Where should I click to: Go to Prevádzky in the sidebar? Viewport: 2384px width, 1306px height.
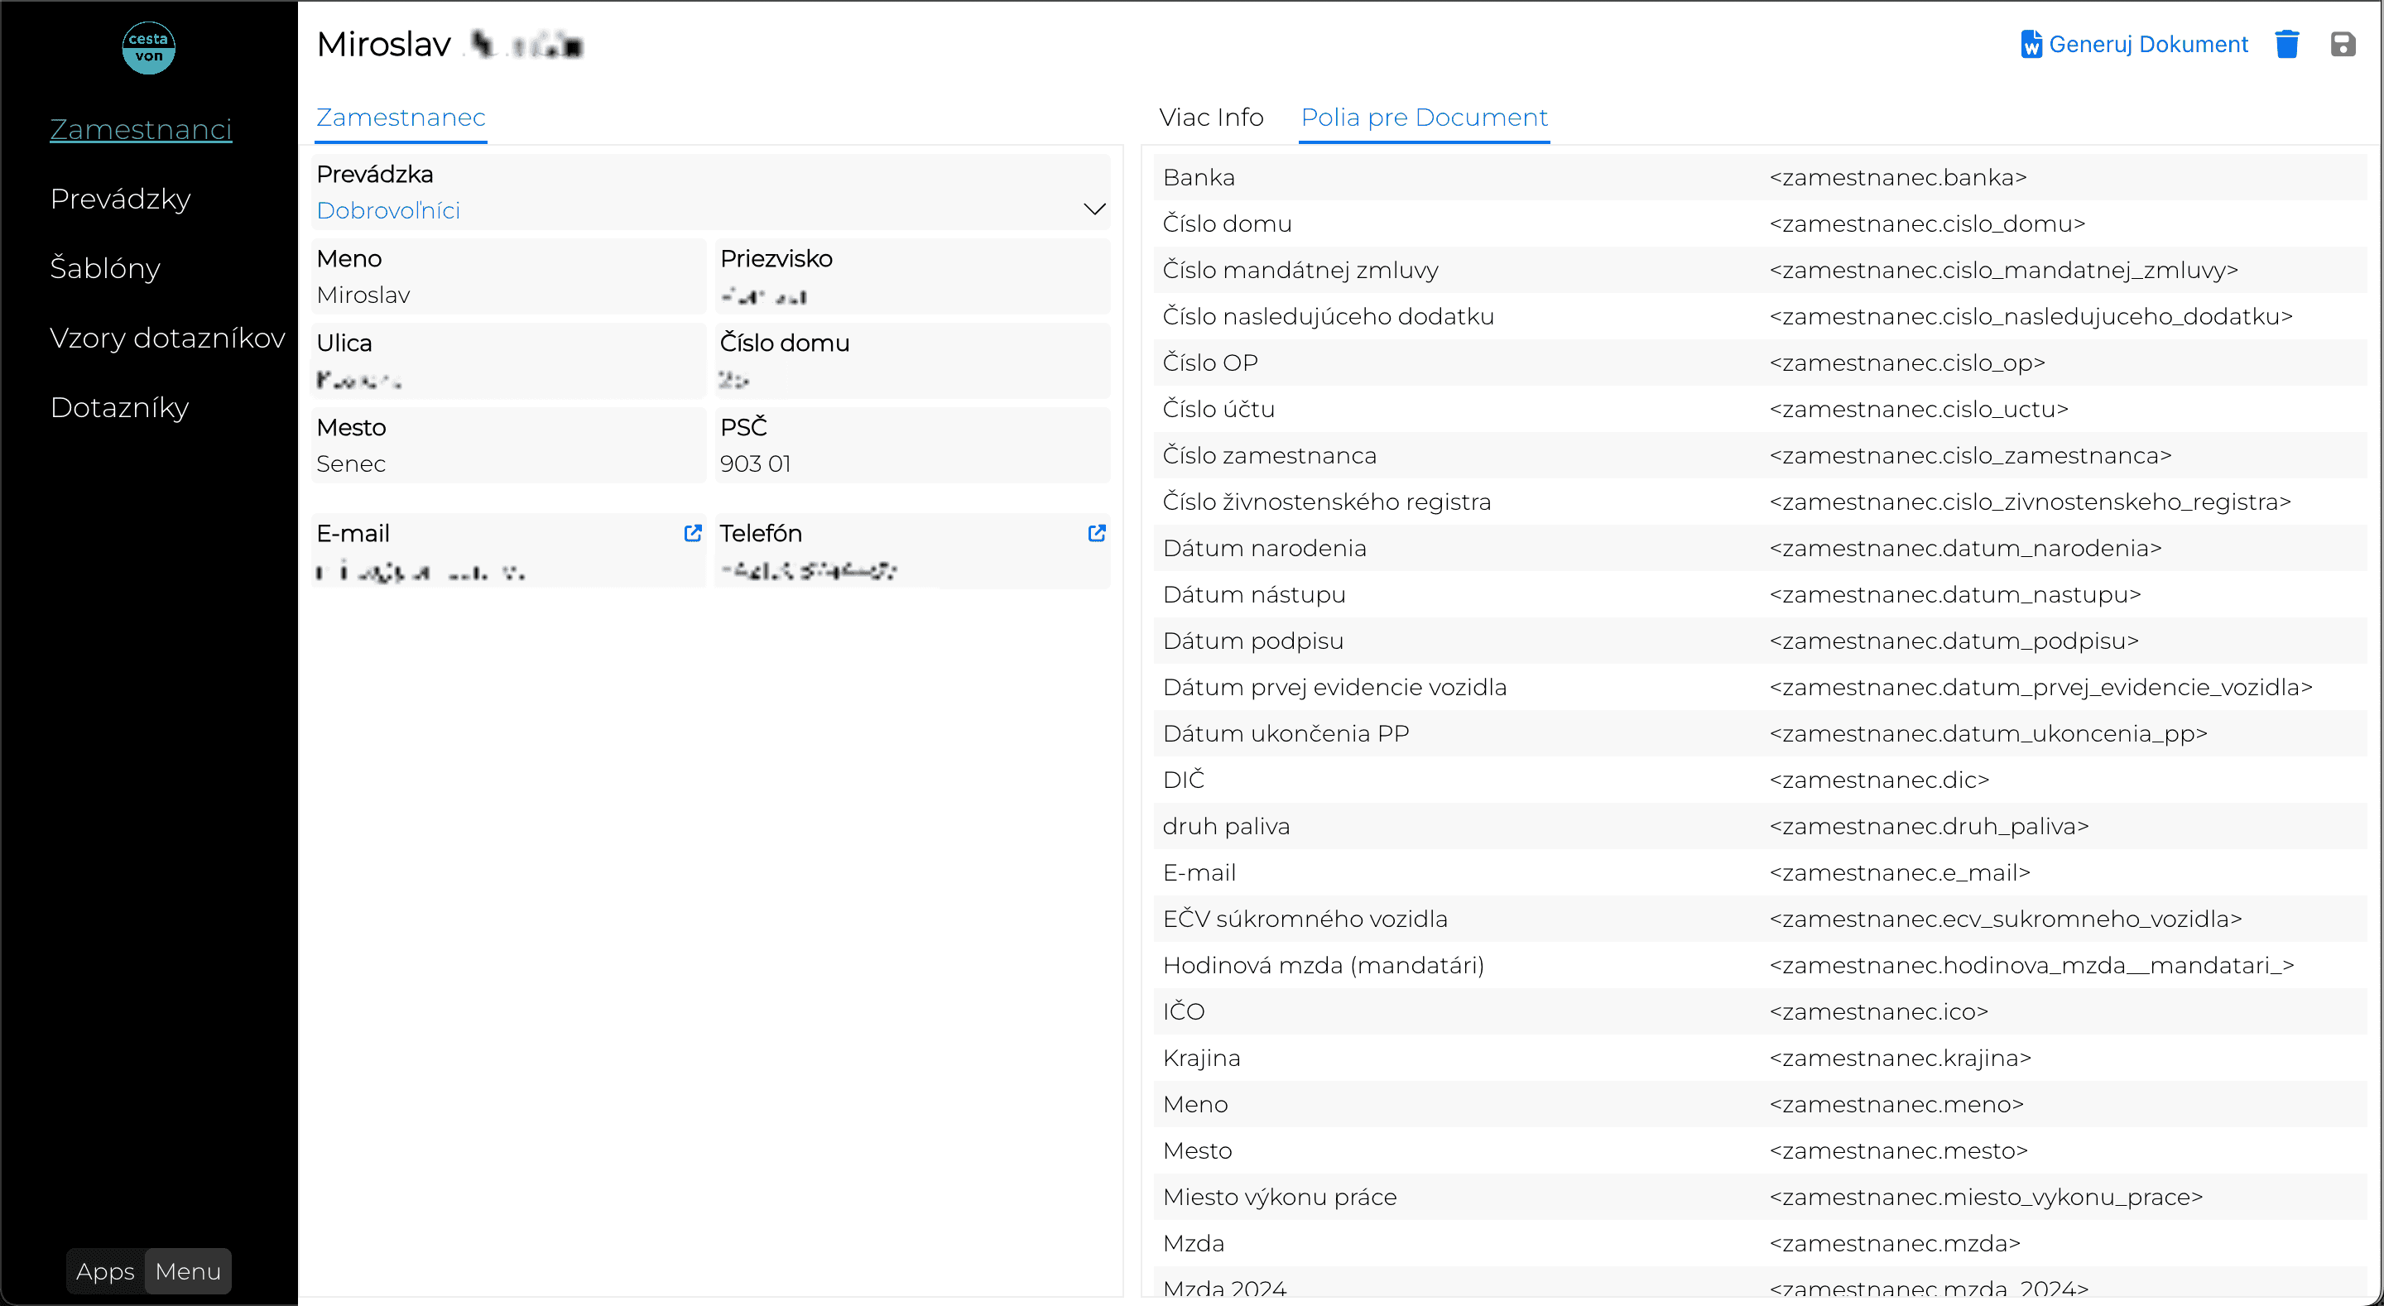[x=120, y=199]
